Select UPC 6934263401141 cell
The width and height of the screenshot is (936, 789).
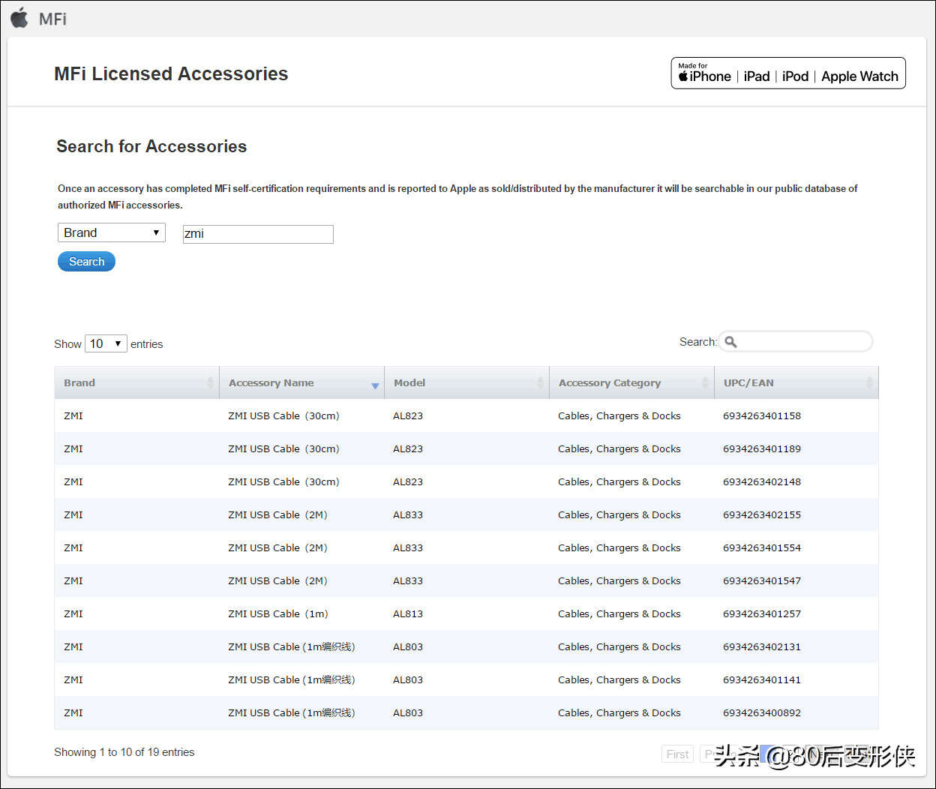pyautogui.click(x=762, y=679)
